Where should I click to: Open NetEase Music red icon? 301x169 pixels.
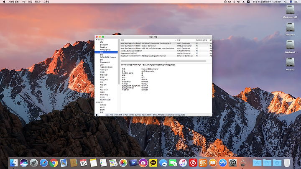tap(193, 163)
